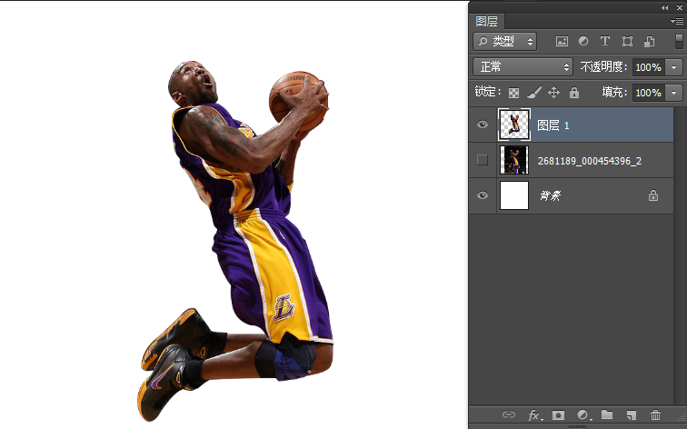Filter layers by pixel layer icon

pyautogui.click(x=562, y=41)
